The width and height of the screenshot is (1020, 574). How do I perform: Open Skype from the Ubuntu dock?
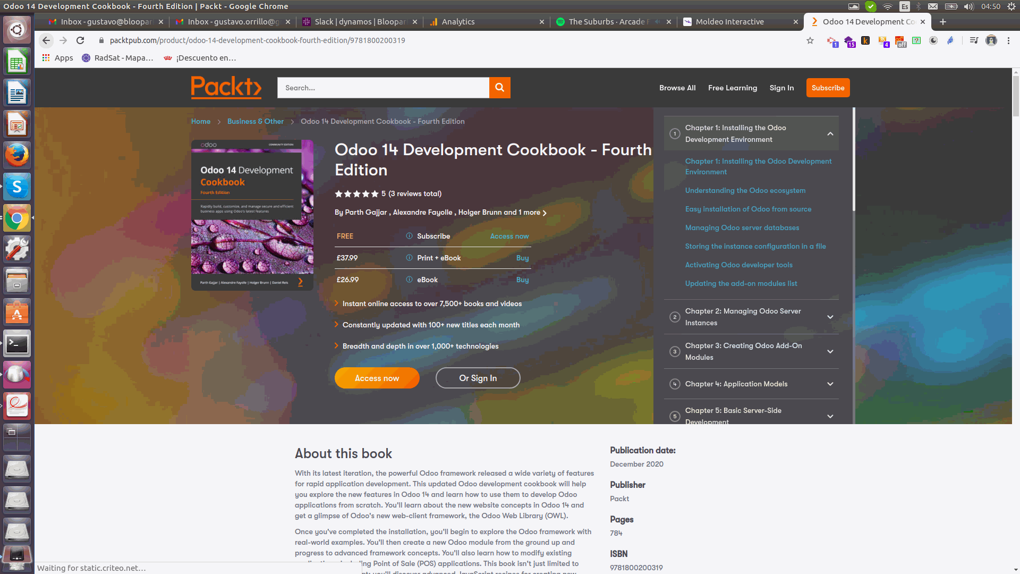[17, 187]
